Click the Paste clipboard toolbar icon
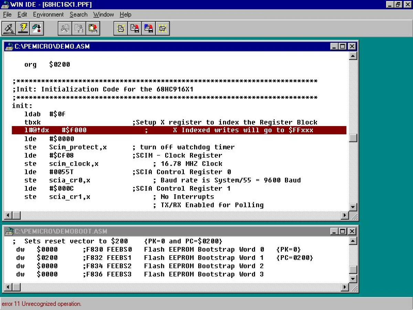This screenshot has height=310, width=413. tap(93, 28)
